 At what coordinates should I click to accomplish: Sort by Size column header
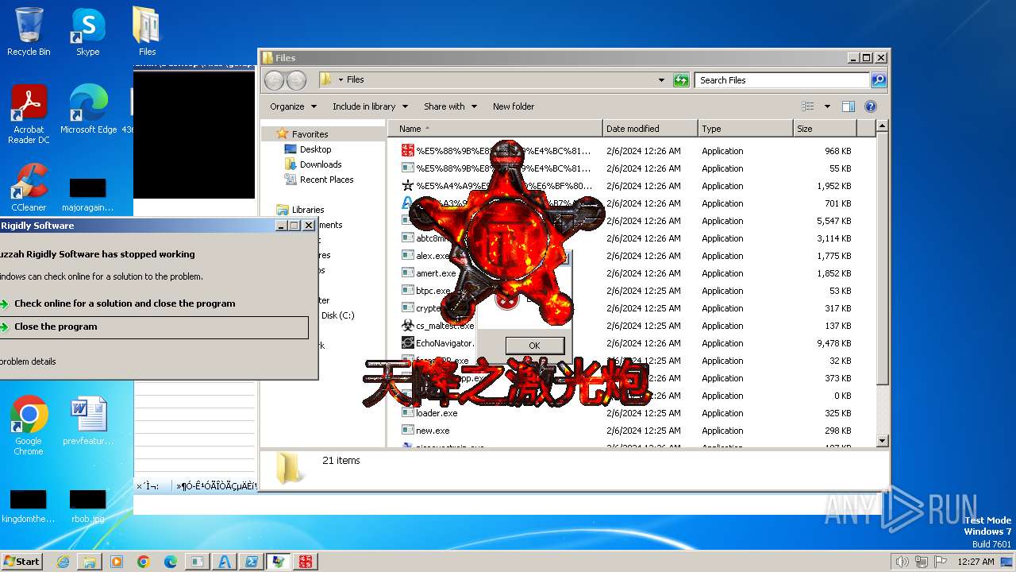825,129
